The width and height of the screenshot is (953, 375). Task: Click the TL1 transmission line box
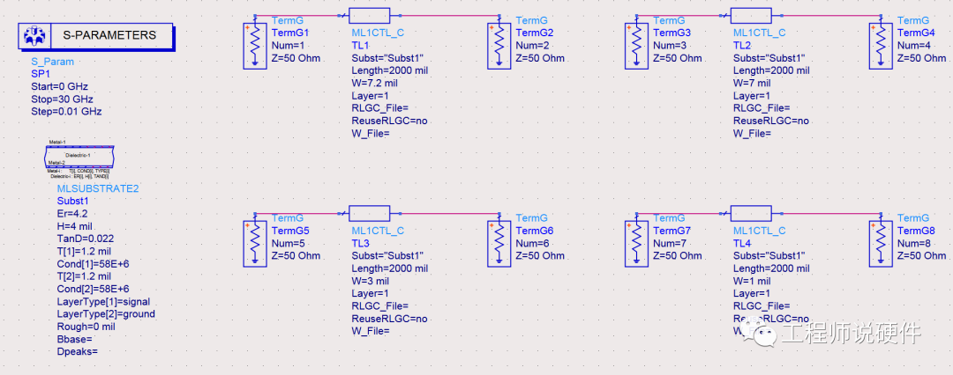click(x=370, y=15)
